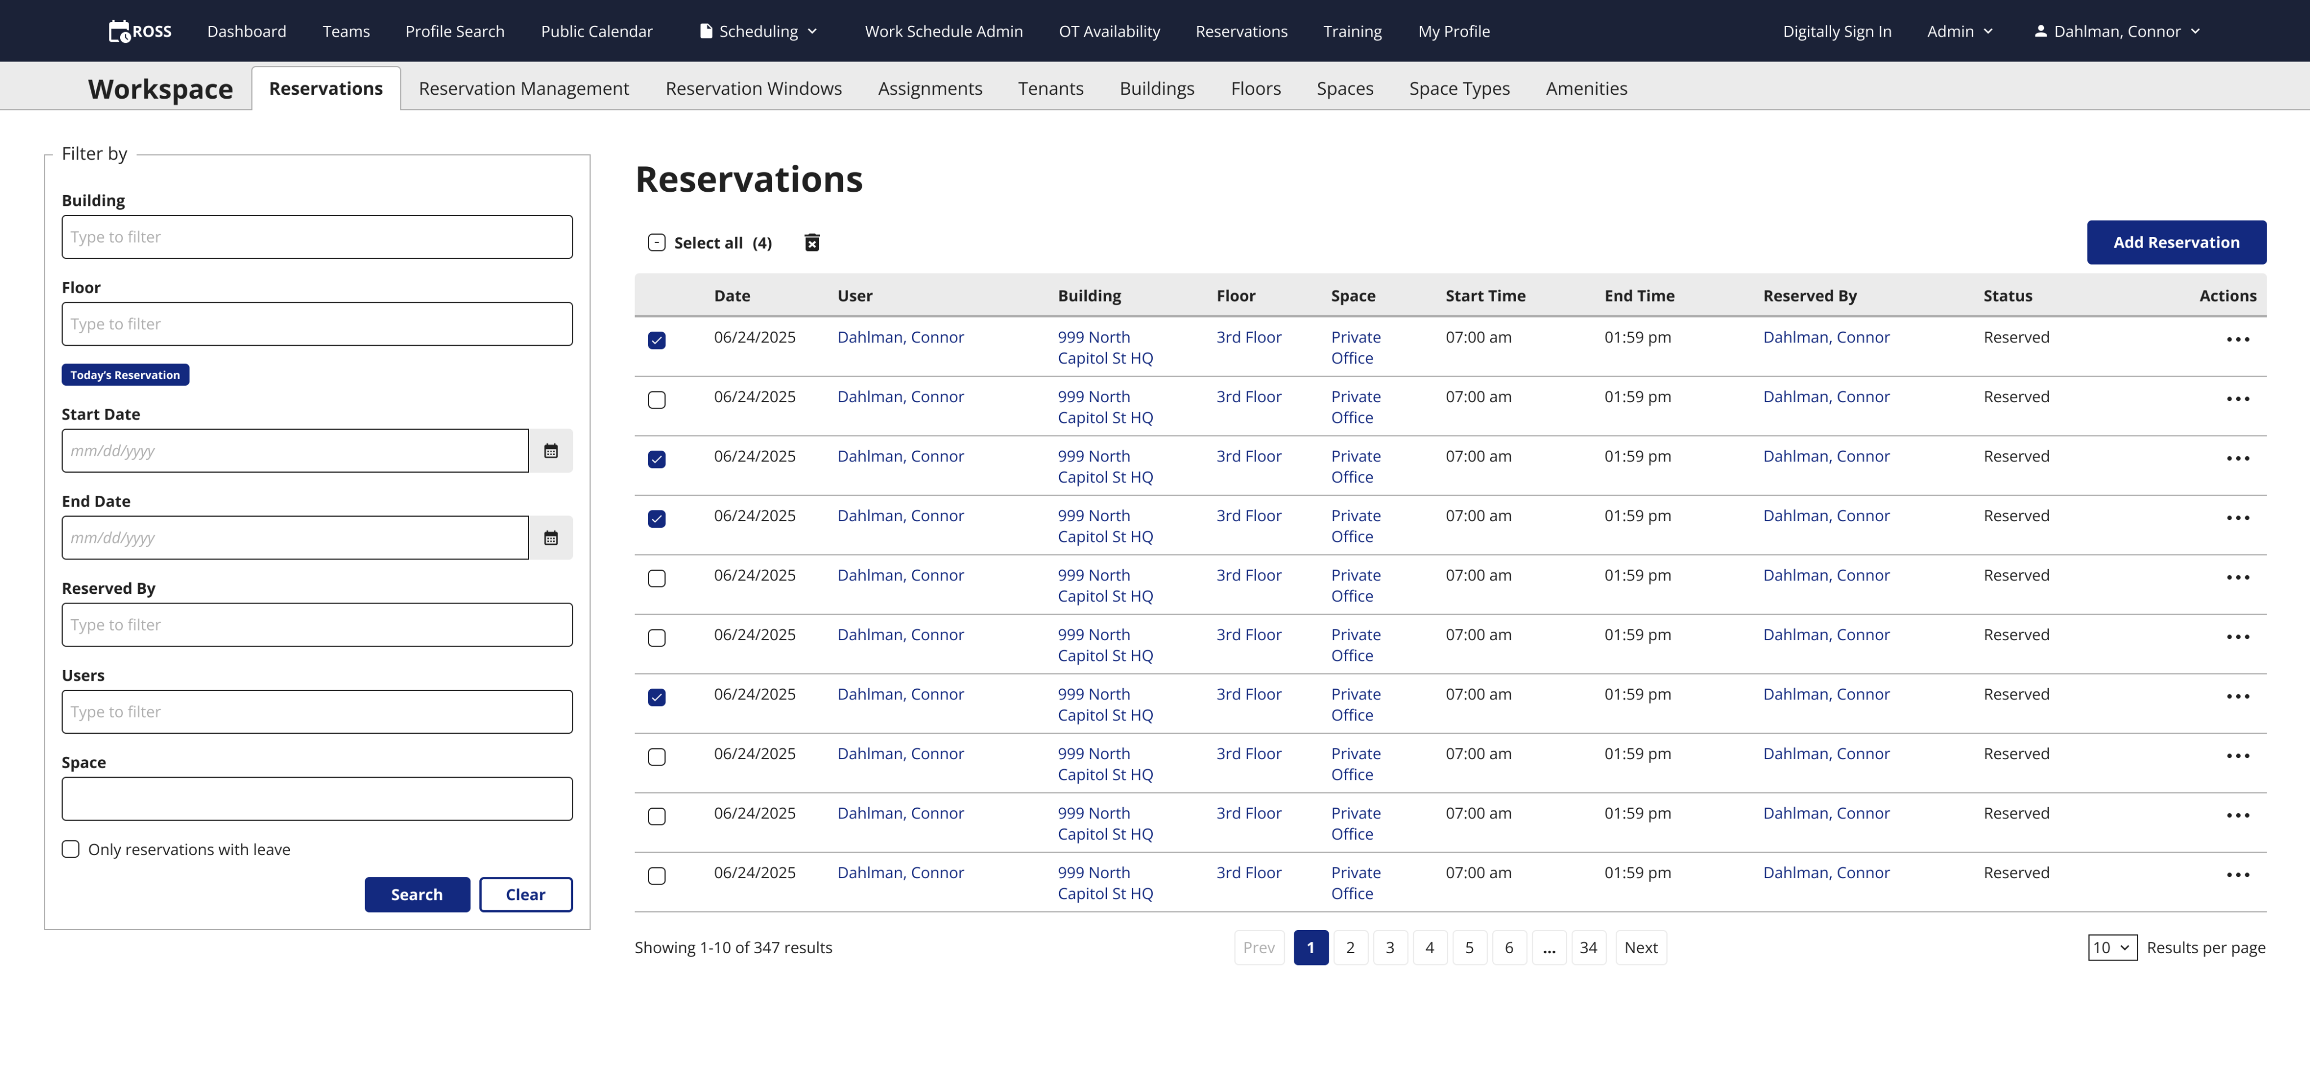The width and height of the screenshot is (2310, 1071).
Task: Open actions menu for the first reservation row
Action: click(2237, 339)
